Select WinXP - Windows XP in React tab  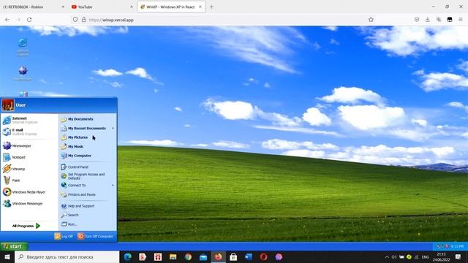(171, 7)
